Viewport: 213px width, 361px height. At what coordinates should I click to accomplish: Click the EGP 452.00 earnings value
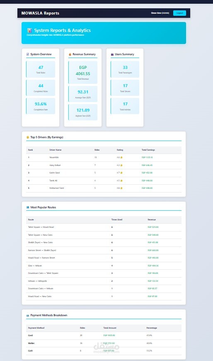(147, 173)
